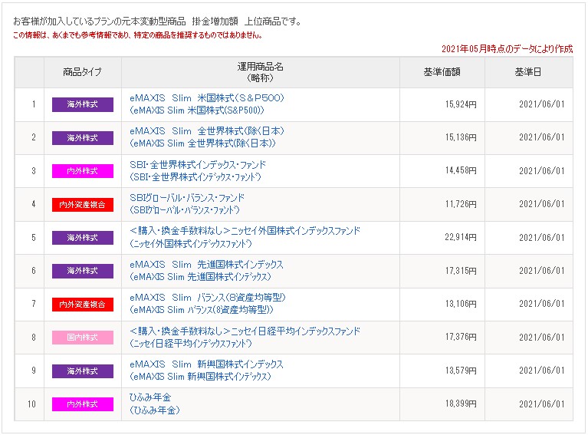Click the 商品タイプ column header
Screen dimensions: 588x435
[x=83, y=72]
